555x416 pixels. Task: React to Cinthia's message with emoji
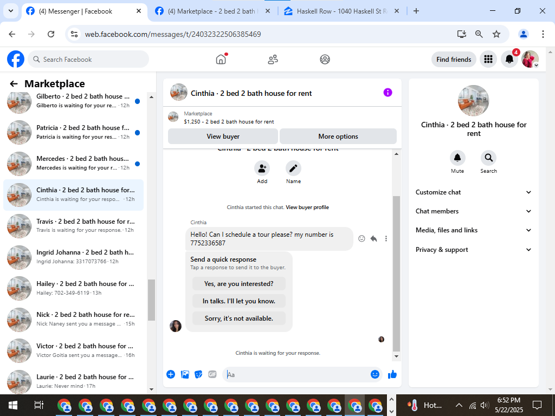pos(362,239)
